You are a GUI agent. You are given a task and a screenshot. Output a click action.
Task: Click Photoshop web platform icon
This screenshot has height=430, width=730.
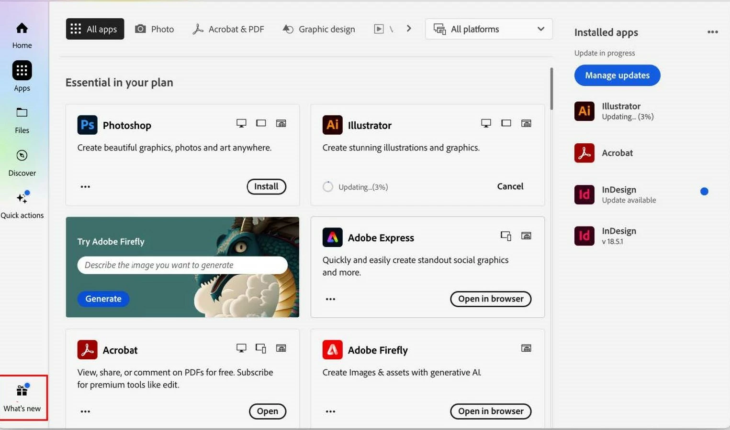pyautogui.click(x=281, y=123)
